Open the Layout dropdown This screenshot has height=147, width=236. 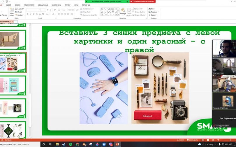click(20, 9)
